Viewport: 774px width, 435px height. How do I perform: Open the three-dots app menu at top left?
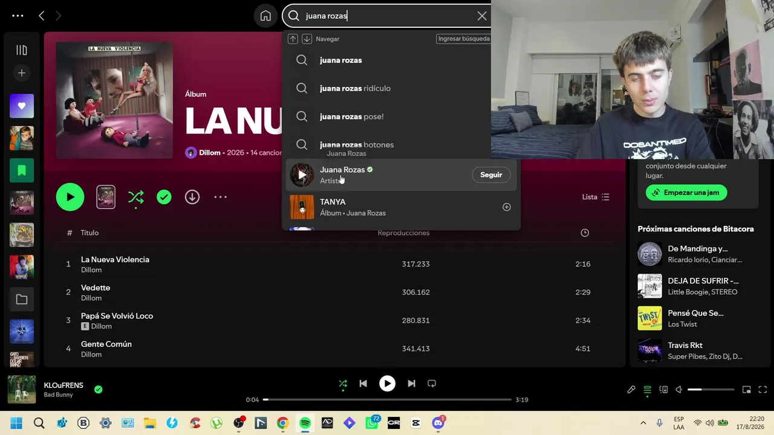click(18, 16)
